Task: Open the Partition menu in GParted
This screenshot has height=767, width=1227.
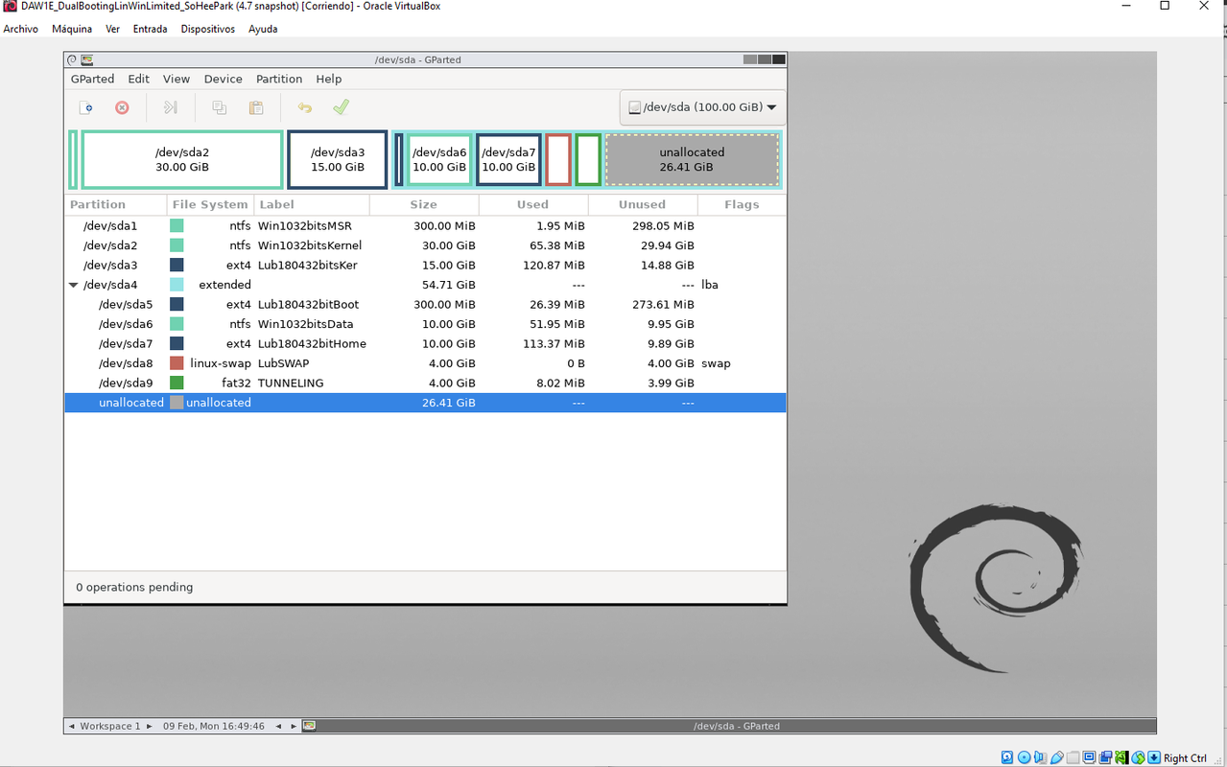Action: tap(279, 79)
